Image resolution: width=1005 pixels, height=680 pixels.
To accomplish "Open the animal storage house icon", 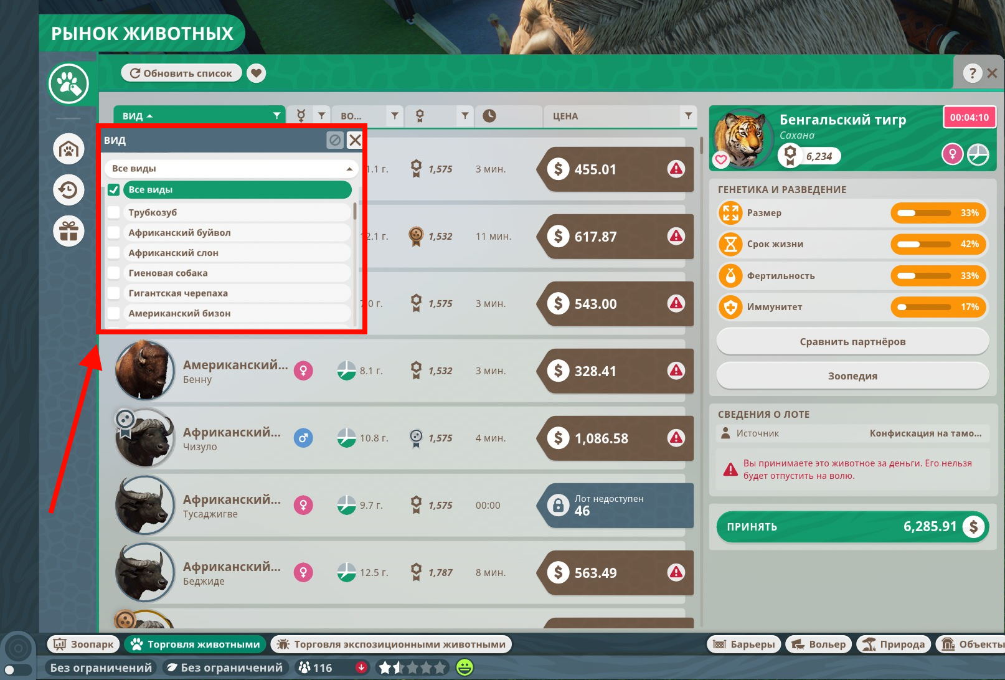I will click(68, 149).
